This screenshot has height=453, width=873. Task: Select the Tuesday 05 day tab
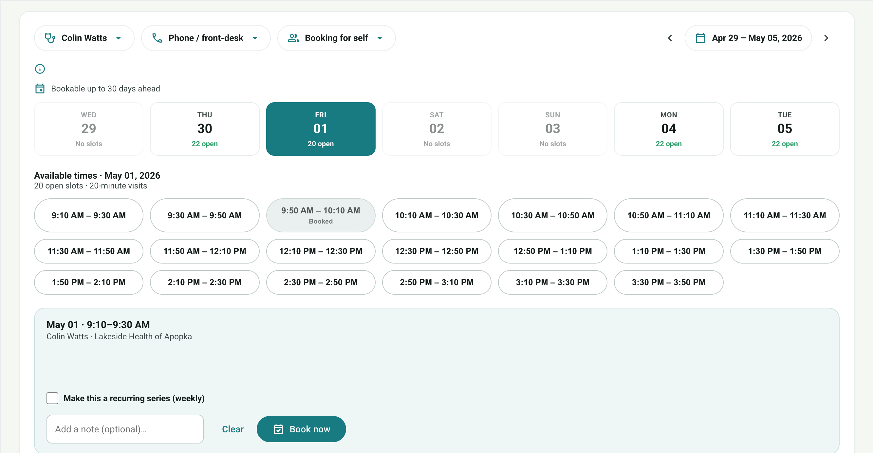785,129
